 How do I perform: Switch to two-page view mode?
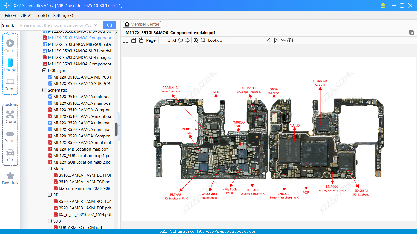(125, 40)
